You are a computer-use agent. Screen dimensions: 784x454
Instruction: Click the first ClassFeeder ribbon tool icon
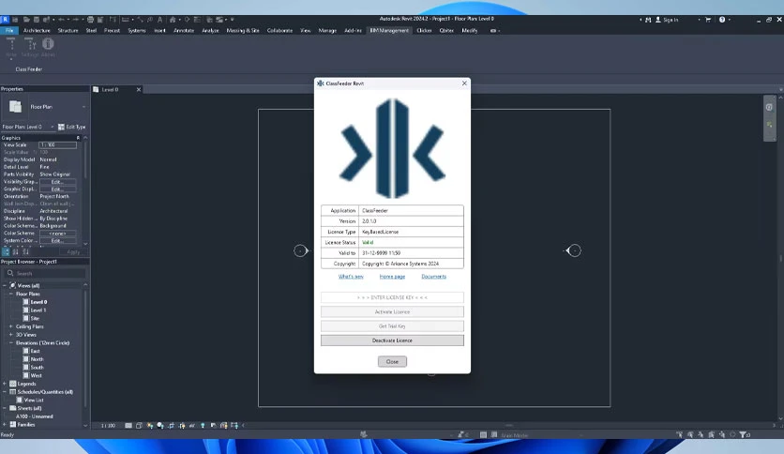(11, 45)
